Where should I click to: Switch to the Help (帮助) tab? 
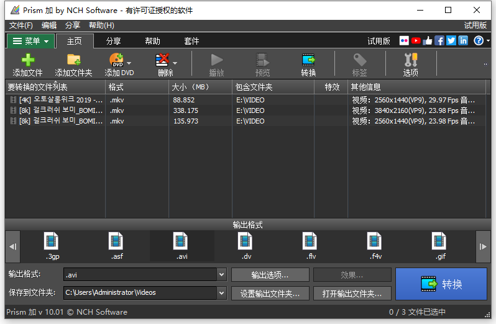point(152,41)
